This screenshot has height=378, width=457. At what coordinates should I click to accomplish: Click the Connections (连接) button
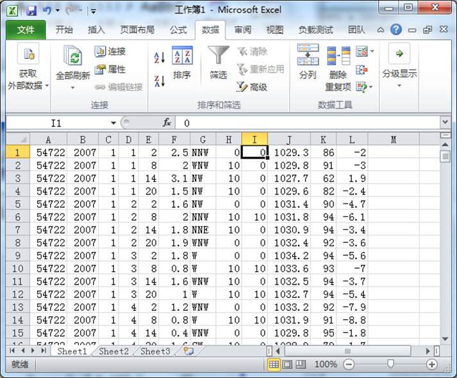pos(110,52)
